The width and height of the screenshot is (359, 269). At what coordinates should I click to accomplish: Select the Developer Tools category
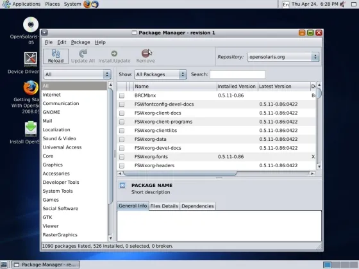[74, 183]
